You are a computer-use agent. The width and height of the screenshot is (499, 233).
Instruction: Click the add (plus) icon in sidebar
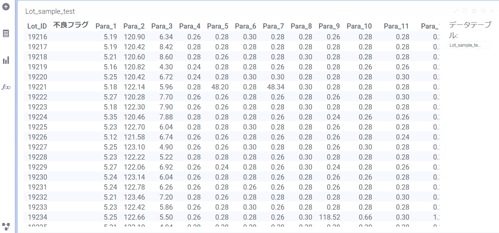coord(6,7)
